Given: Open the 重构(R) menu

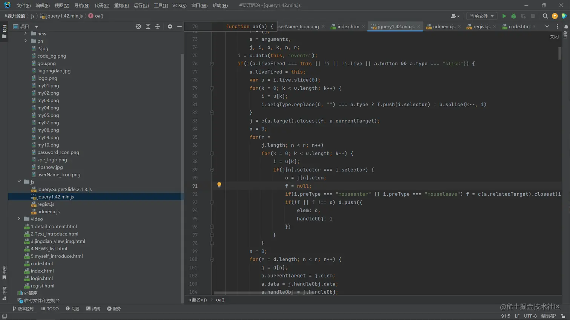Looking at the screenshot, I should [x=121, y=6].
